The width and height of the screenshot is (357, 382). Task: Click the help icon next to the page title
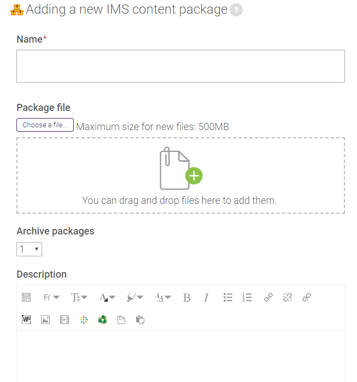[x=236, y=10]
